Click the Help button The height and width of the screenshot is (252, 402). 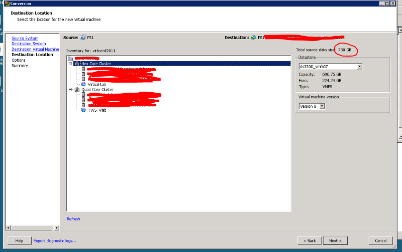(19, 241)
